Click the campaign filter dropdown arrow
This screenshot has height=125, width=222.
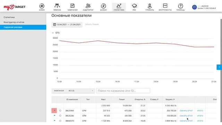(x=93, y=91)
